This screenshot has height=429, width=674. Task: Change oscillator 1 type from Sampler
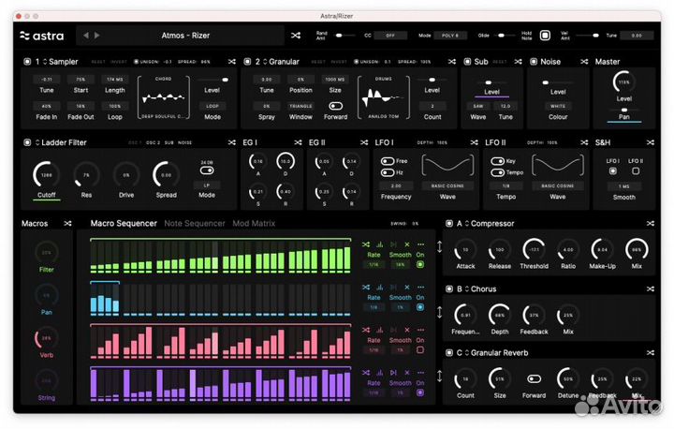pos(60,62)
